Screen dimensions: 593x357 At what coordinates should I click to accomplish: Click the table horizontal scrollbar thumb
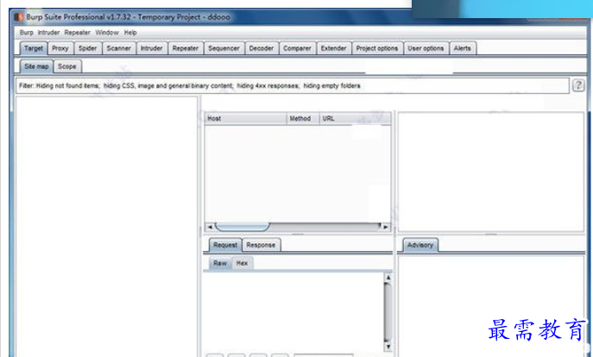(242, 227)
